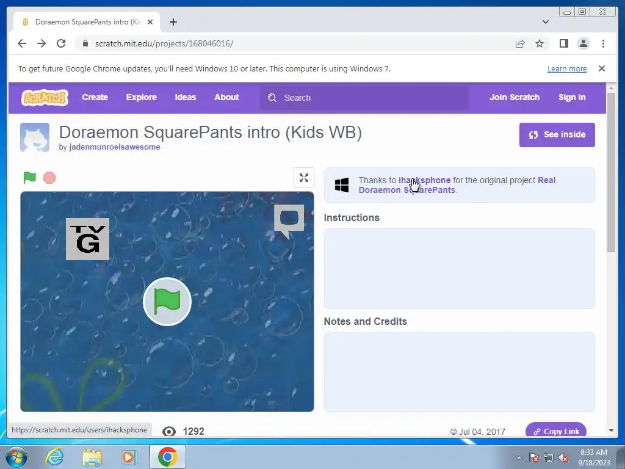625x469 pixels.
Task: Open network tray icon
Action: click(549, 457)
